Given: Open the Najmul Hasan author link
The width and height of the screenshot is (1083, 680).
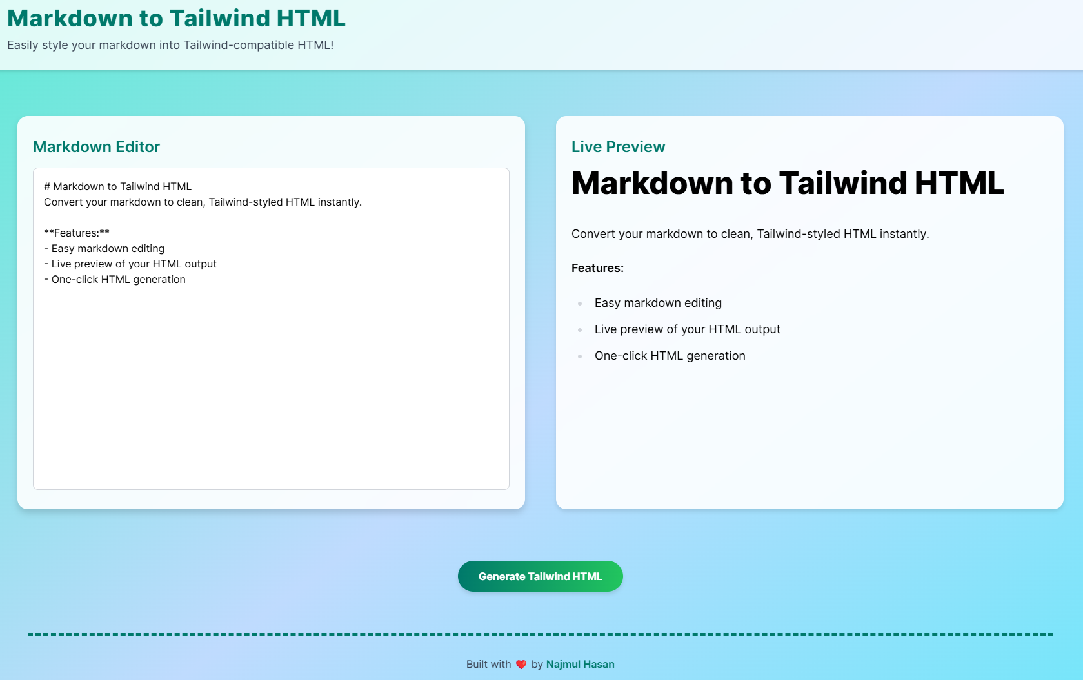Looking at the screenshot, I should point(580,664).
